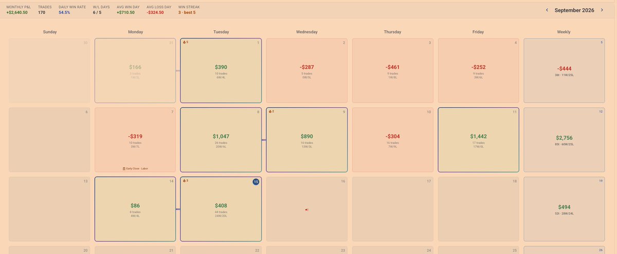Open the Friday -$252 day cell
Screen dimensions: 617x254
pyautogui.click(x=479, y=70)
